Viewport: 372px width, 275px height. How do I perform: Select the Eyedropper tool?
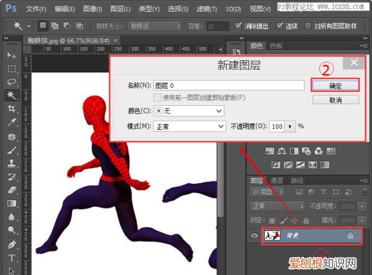pos(12,122)
